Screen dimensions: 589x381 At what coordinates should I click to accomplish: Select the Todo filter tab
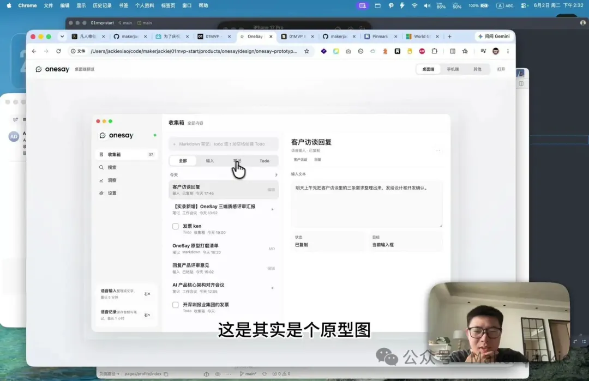click(265, 161)
